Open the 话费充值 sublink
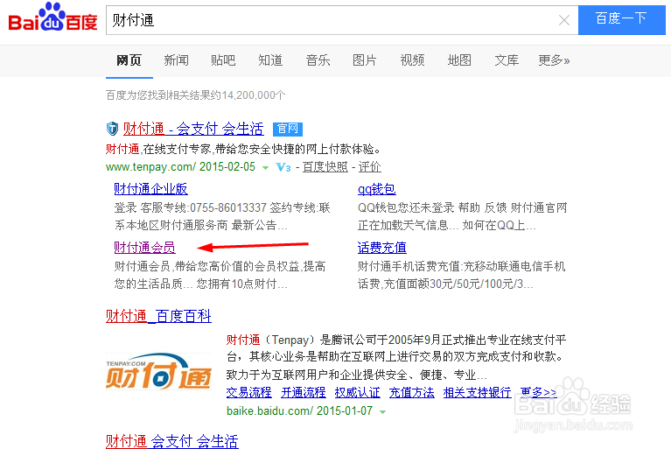Viewport: 671px width, 449px height. [381, 248]
